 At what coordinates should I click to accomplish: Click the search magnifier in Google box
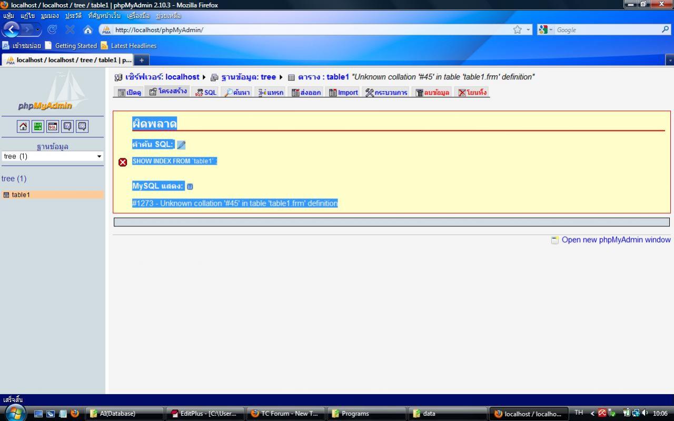pyautogui.click(x=665, y=30)
